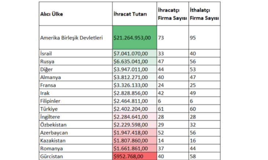Image resolution: width=268 pixels, height=160 pixels.
Task: Click the İhracatçı Firma Sayısı header
Action: point(172,14)
